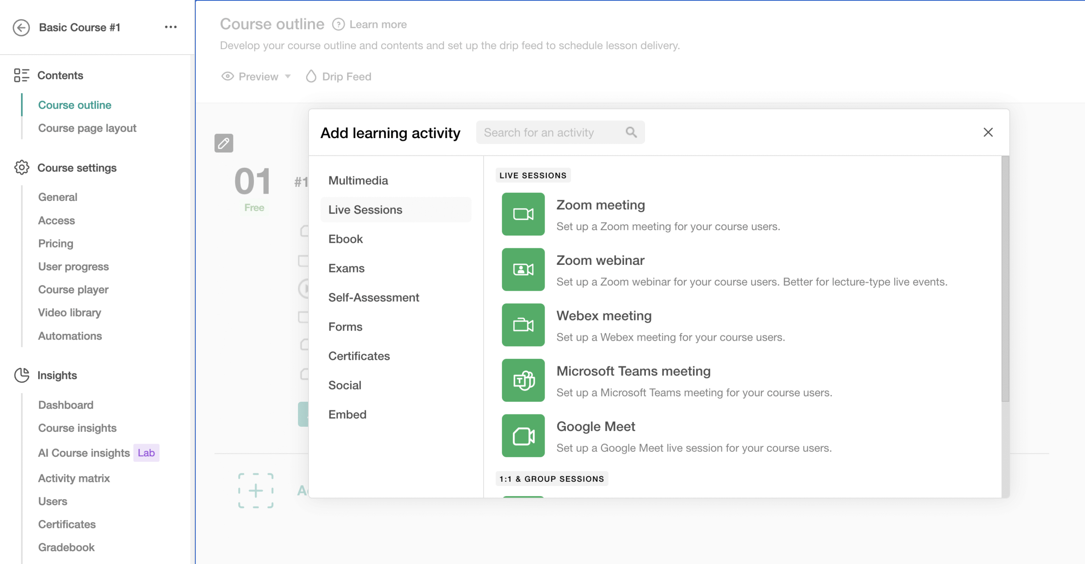The height and width of the screenshot is (564, 1085).
Task: Click the activity list vertical scrollbar
Action: (x=1005, y=280)
